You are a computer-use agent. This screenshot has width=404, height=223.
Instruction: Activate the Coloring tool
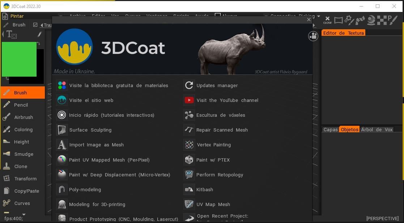(x=22, y=129)
